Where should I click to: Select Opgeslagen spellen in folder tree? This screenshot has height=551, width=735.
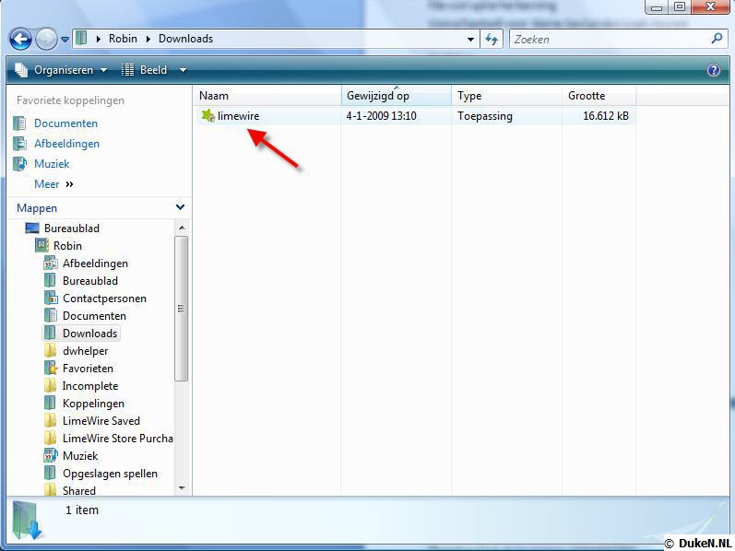[110, 474]
